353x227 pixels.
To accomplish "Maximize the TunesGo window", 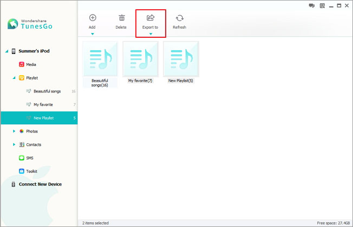I will pos(339,5).
